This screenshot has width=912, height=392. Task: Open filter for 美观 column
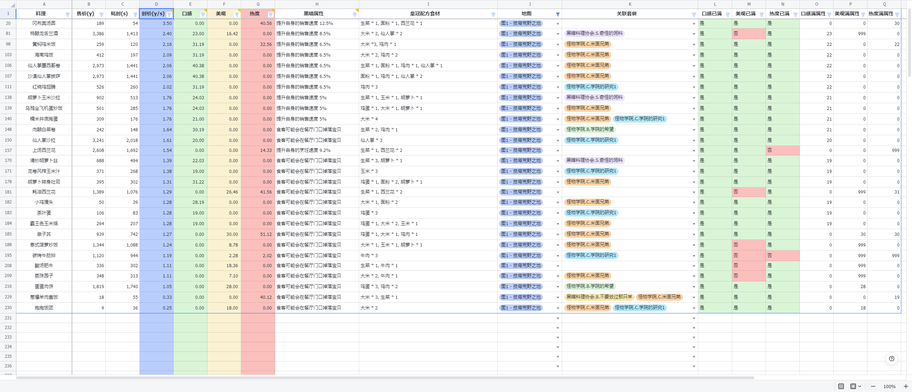237,15
